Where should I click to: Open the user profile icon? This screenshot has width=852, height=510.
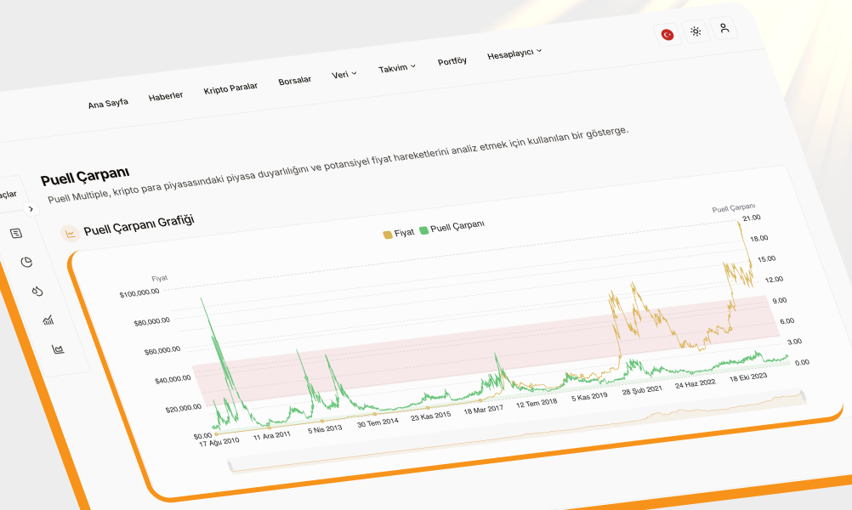pos(724,28)
